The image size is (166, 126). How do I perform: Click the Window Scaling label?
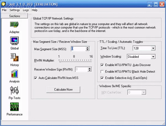click(x=111, y=56)
